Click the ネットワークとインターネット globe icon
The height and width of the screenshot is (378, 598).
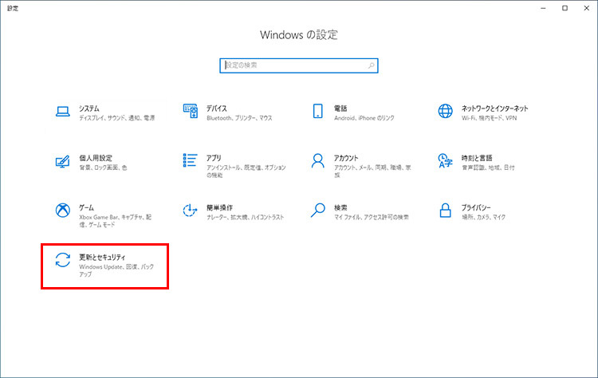pyautogui.click(x=445, y=112)
